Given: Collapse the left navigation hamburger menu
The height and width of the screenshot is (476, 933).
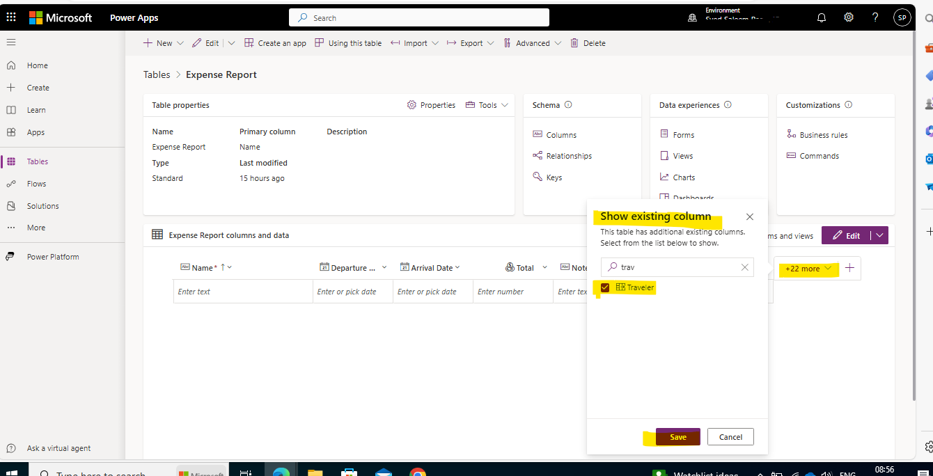Looking at the screenshot, I should click(11, 42).
